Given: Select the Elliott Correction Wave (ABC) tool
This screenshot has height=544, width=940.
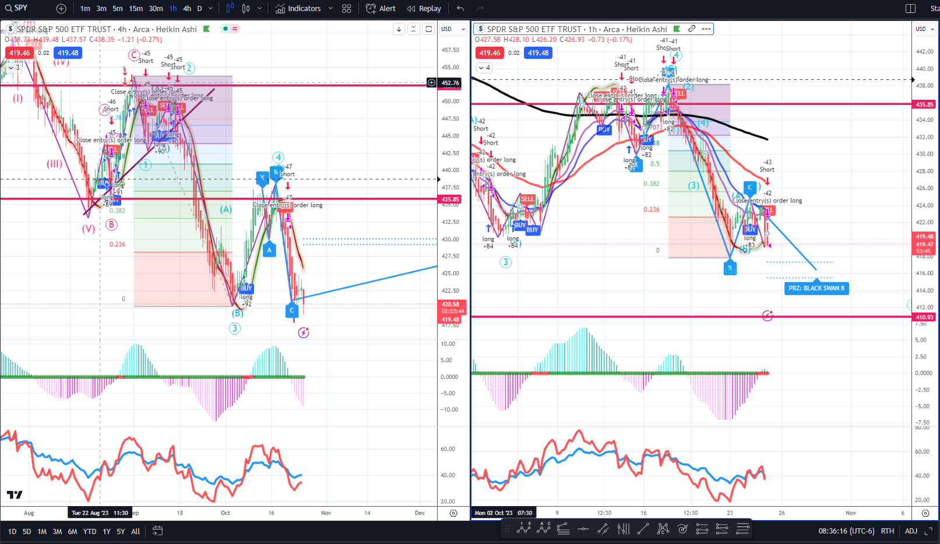Looking at the screenshot, I should (x=543, y=529).
